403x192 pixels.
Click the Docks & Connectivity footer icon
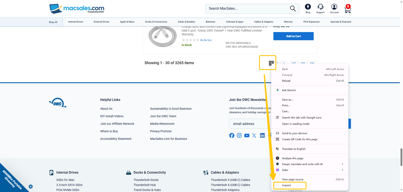[128, 173]
